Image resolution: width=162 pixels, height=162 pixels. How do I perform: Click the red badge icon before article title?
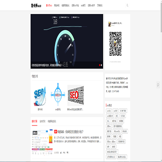click(x=55, y=132)
